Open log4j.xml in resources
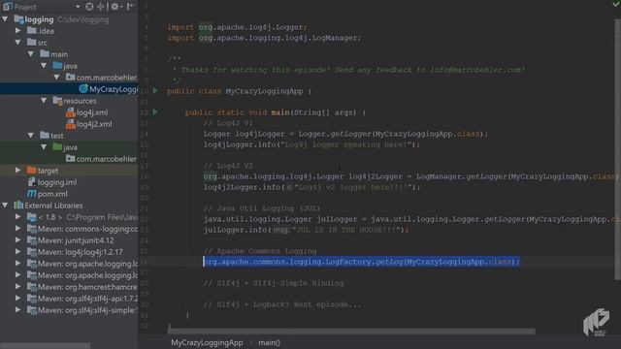Viewport: 621px width, 349px height. (x=92, y=112)
